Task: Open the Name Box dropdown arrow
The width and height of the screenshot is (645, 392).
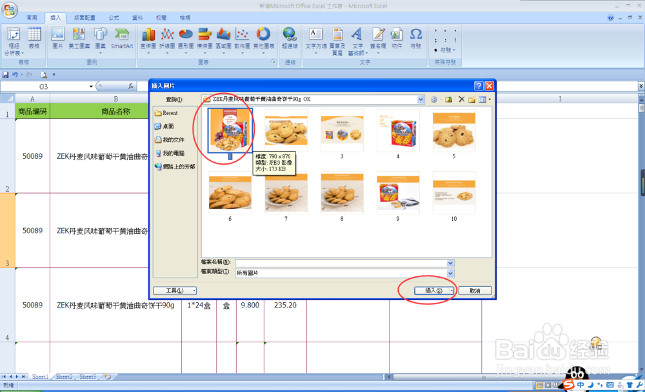Action: 92,87
